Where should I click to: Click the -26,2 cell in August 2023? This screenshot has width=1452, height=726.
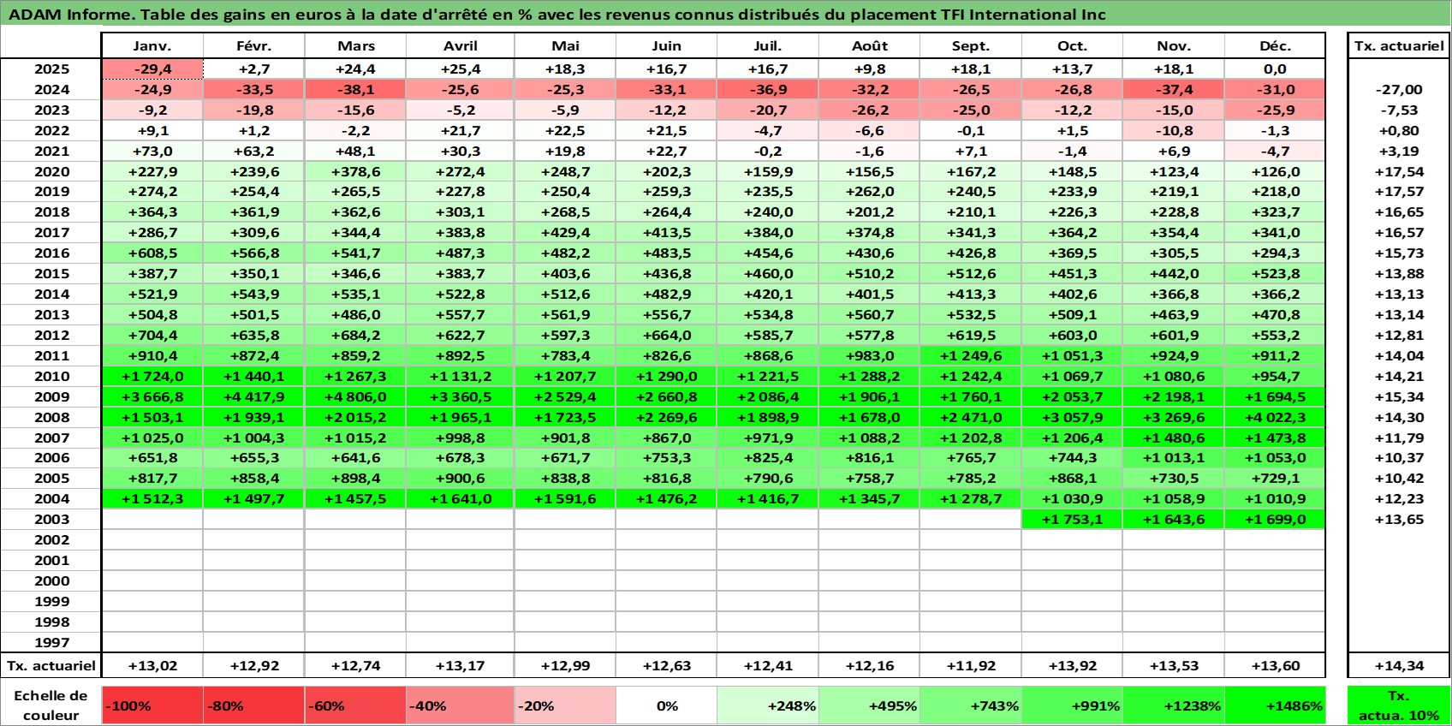[x=869, y=110]
